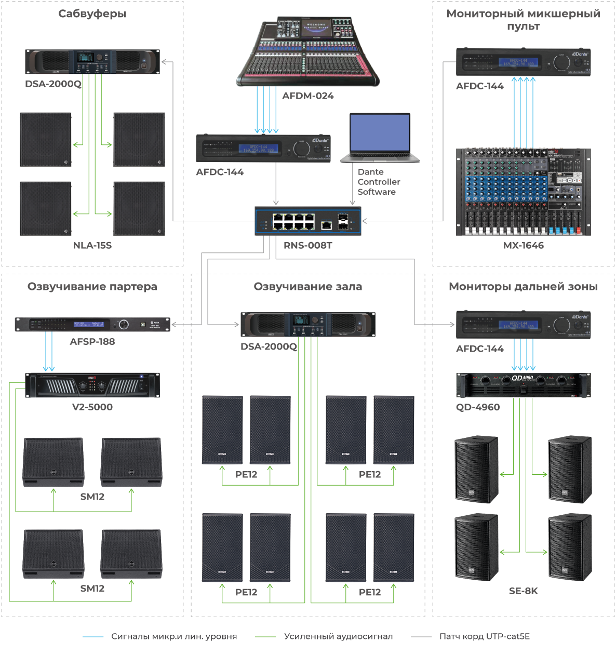Click the RNS-008T network switch image
This screenshot has height=655, width=616.
307,221
